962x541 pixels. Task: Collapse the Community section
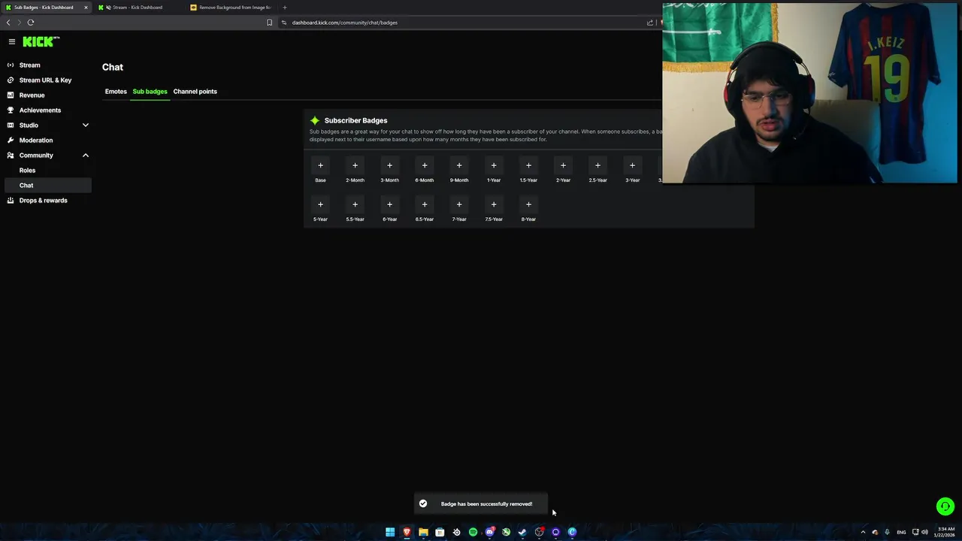[x=86, y=156]
